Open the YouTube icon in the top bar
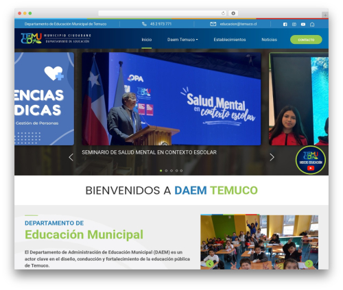 pos(303,24)
